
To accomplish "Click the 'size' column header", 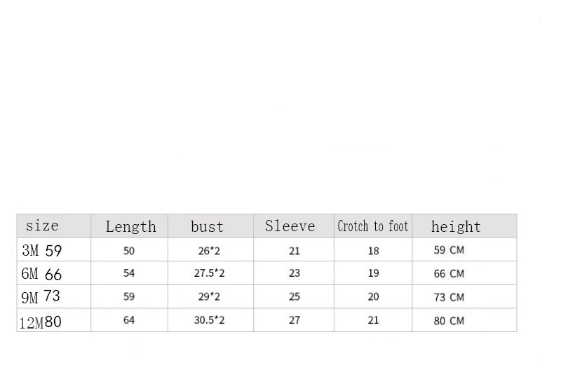I will click(x=42, y=226).
